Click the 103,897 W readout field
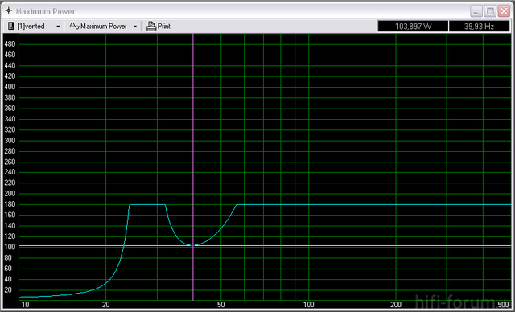515x312 pixels. click(x=413, y=27)
